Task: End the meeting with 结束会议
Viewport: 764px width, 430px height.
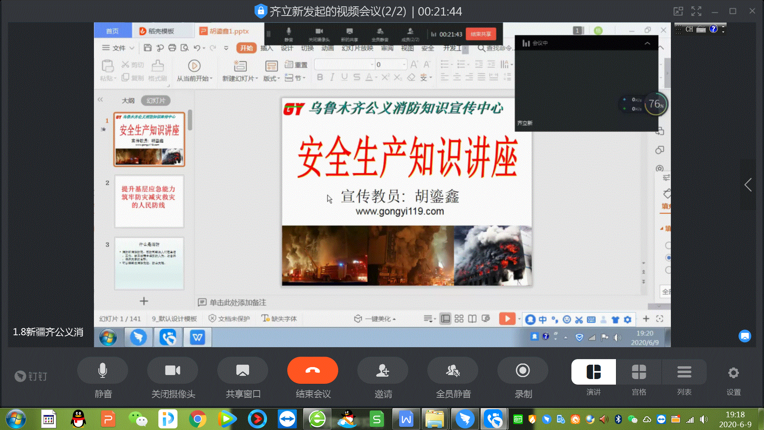Action: tap(313, 371)
